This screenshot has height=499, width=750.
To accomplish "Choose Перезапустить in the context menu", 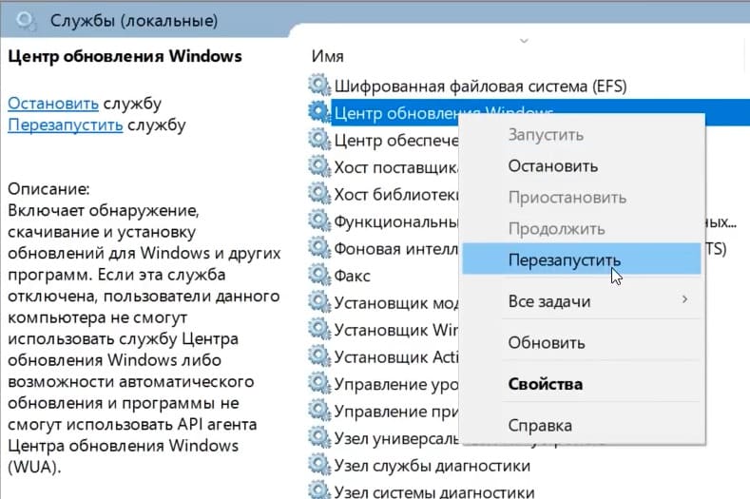I will point(581,259).
